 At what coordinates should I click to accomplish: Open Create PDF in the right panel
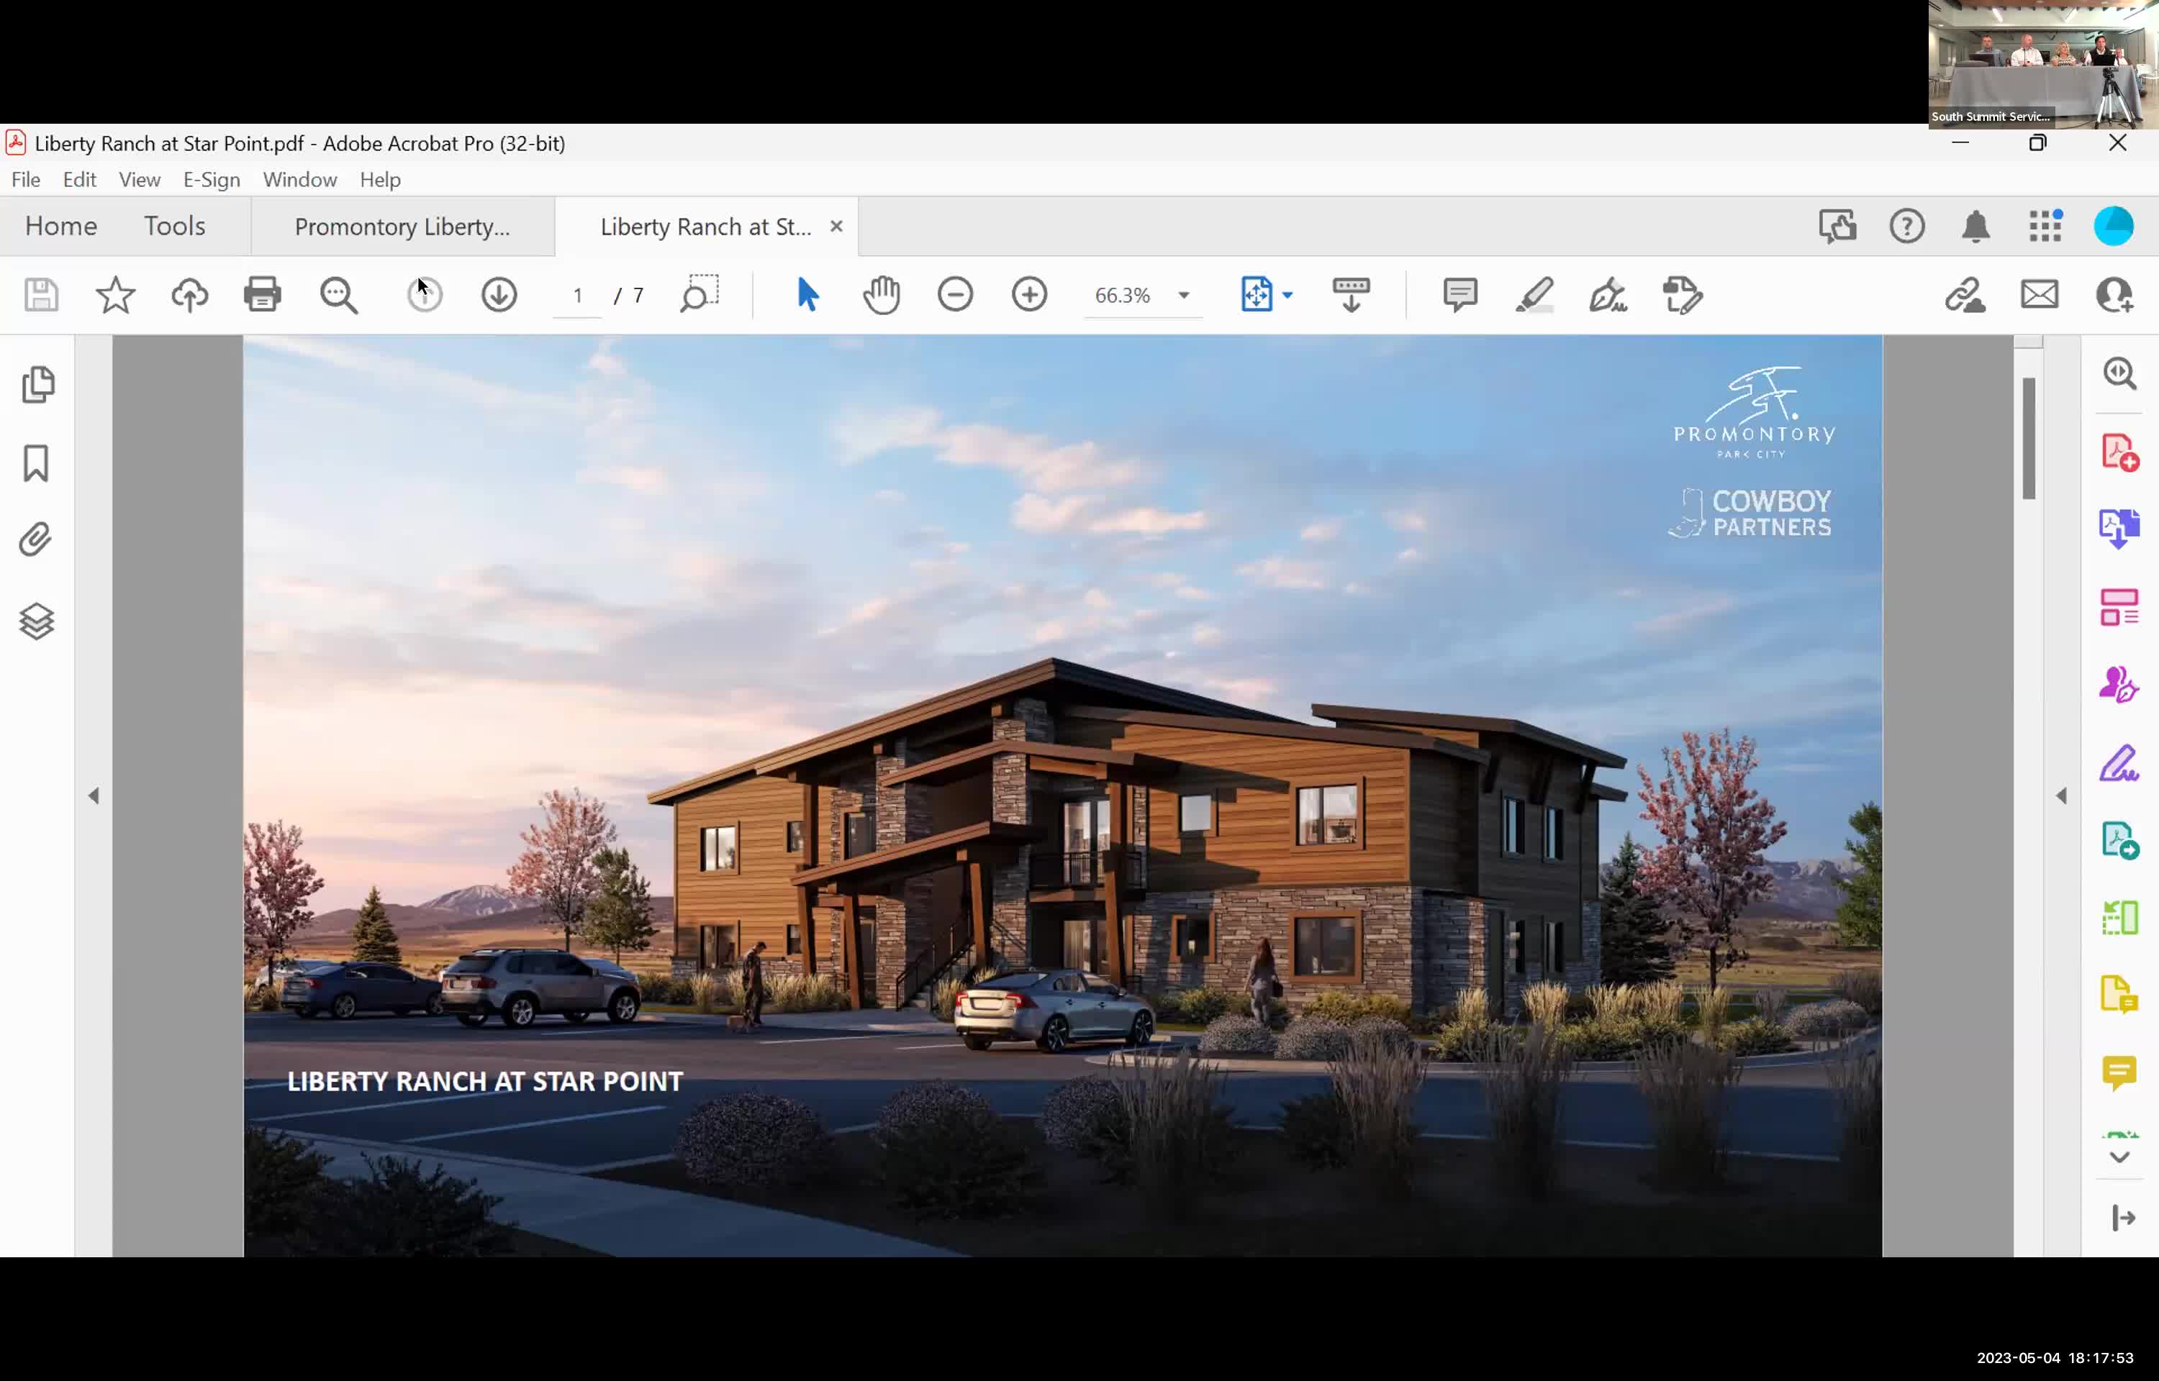click(2120, 451)
